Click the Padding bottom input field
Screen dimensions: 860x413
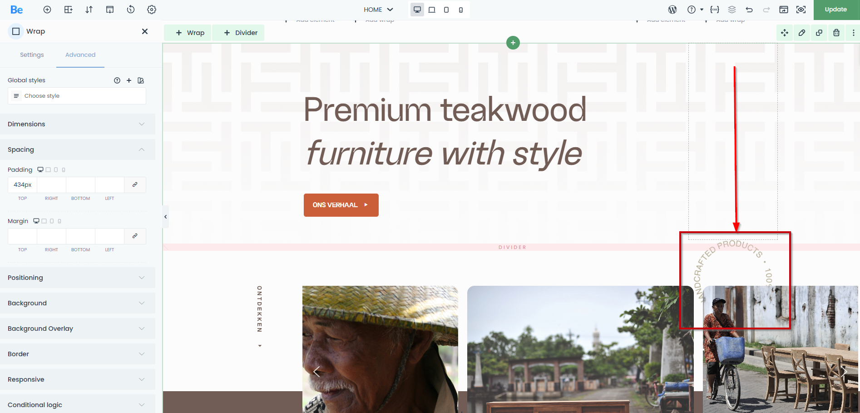(x=80, y=185)
